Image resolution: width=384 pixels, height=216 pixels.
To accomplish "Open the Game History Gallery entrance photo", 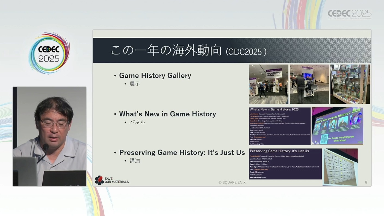I will click(x=268, y=84).
